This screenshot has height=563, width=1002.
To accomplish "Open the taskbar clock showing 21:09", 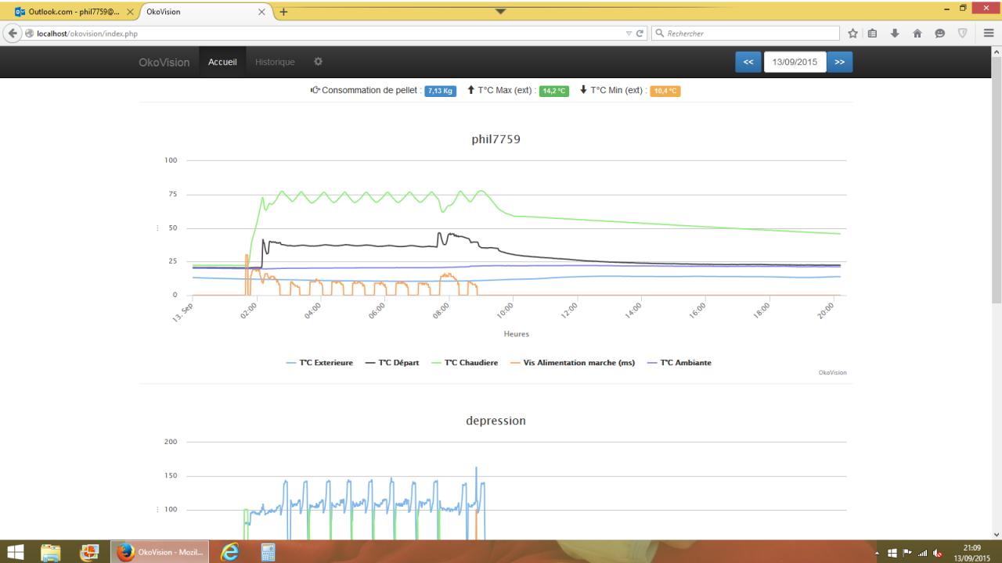I will point(971,552).
